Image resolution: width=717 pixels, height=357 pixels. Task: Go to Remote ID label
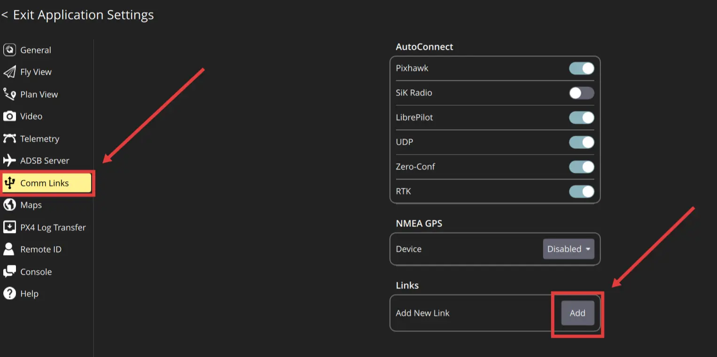point(41,249)
